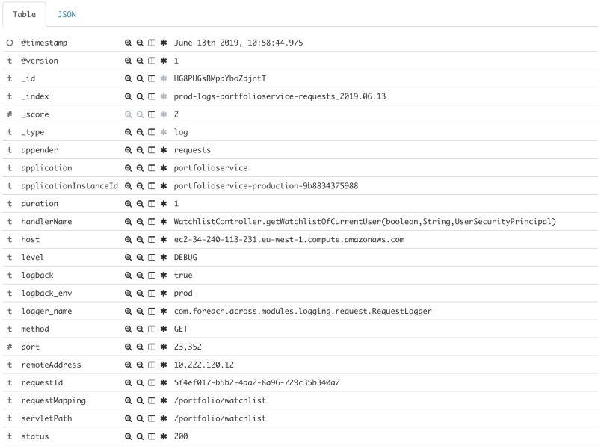The image size is (598, 446).
Task: Filter out value on method row
Action: click(x=140, y=329)
